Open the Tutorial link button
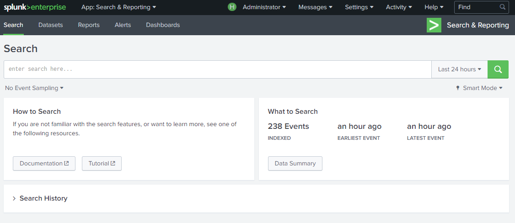Image resolution: width=515 pixels, height=223 pixels. [x=102, y=163]
